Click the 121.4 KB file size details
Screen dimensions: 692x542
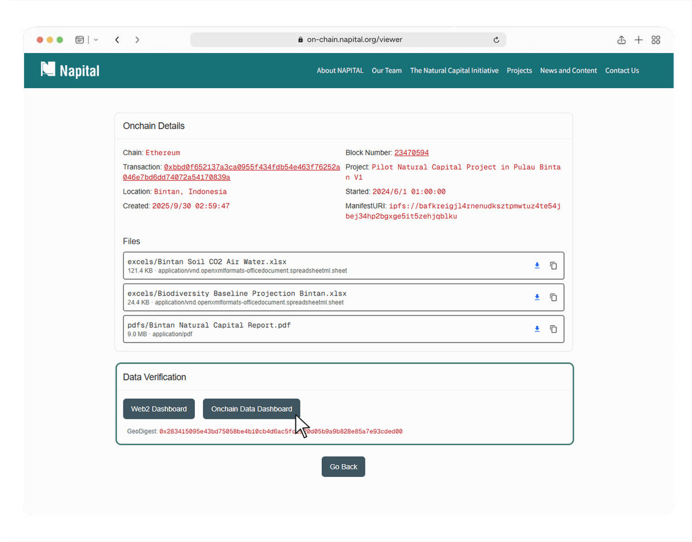click(237, 270)
